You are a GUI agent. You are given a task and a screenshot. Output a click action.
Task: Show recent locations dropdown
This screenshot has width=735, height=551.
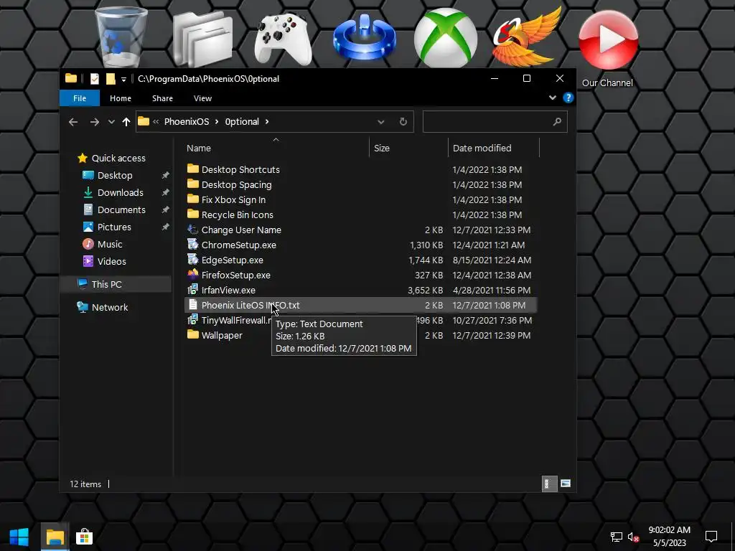point(111,122)
